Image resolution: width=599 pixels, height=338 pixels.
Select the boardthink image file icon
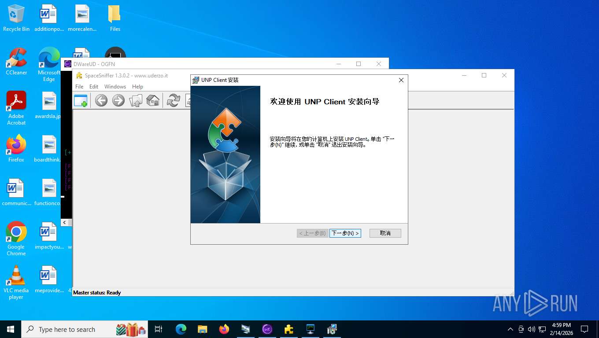[49, 149]
